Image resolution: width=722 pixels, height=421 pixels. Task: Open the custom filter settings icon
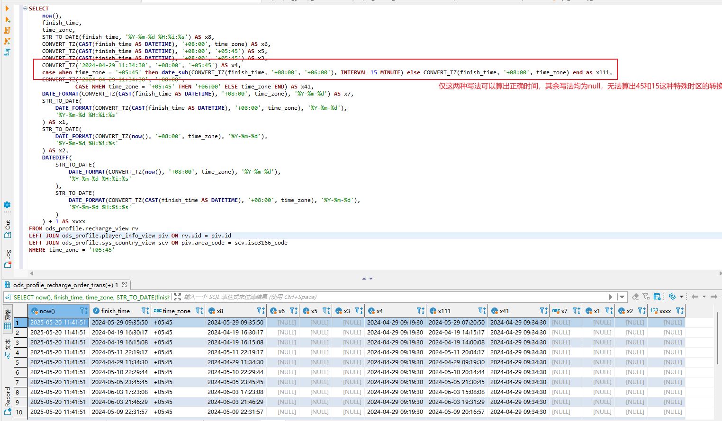646,297
